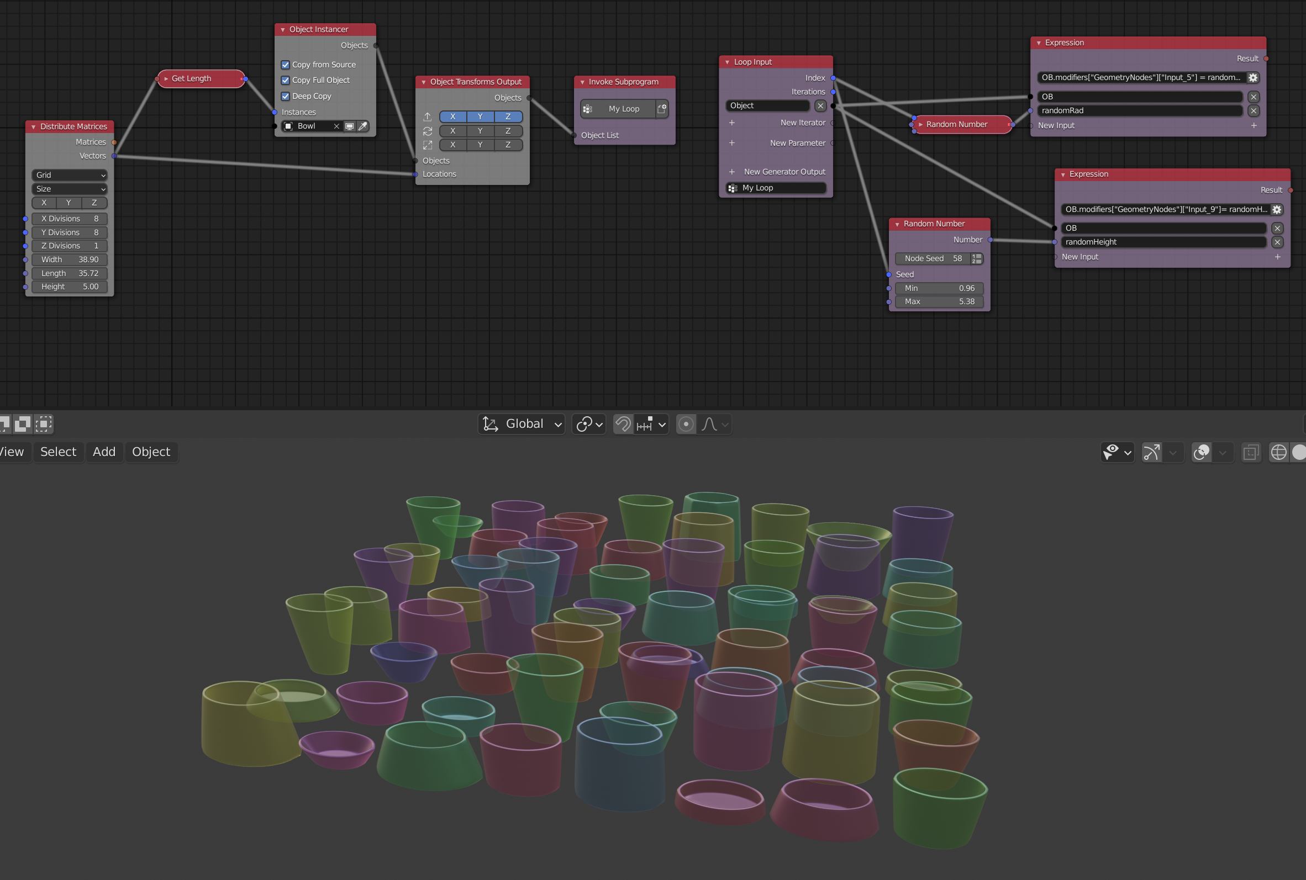The image size is (1306, 880).
Task: Open the snapping options dropdown arrow
Action: click(662, 425)
